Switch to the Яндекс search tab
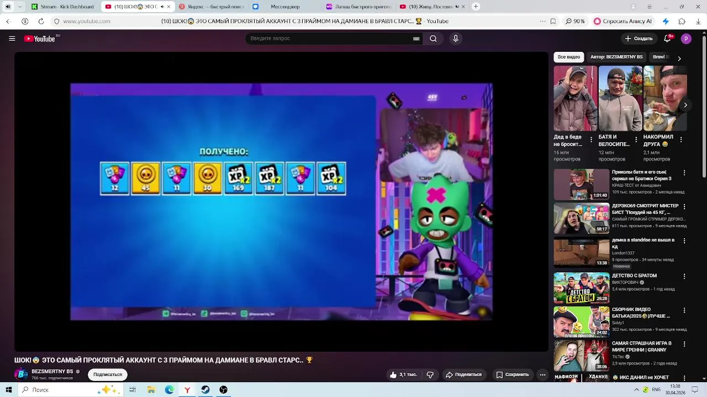Screen dimensions: 707x397 click(x=211, y=7)
